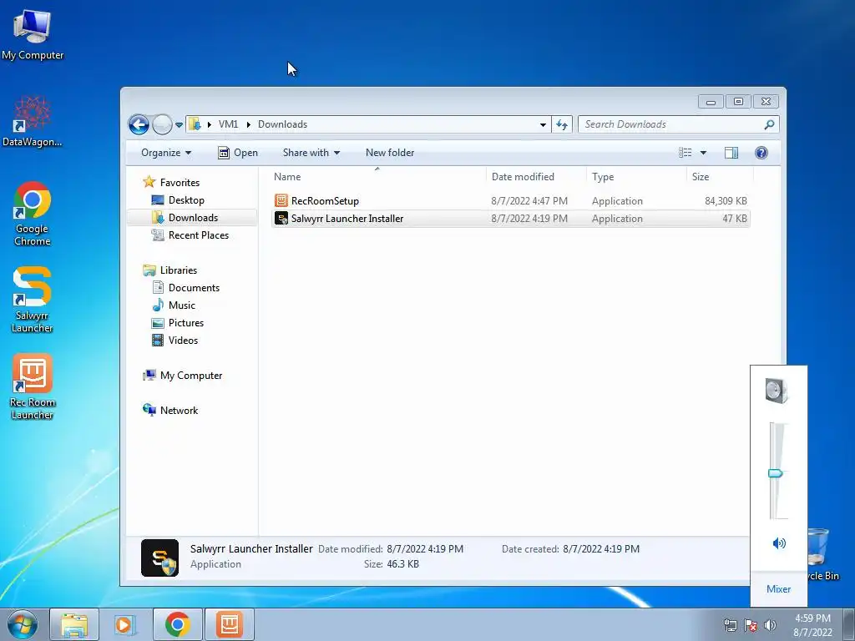Open Videos library
The height and width of the screenshot is (641, 855).
point(175,341)
